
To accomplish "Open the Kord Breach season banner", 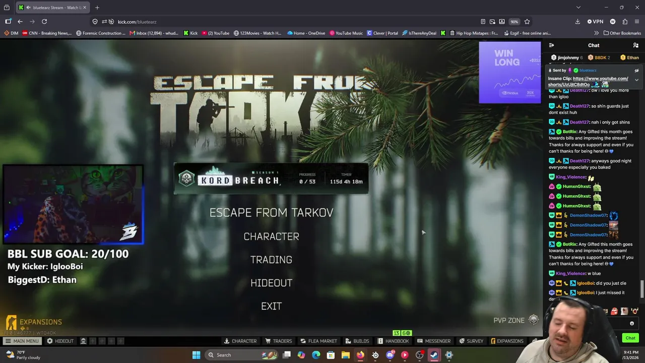I will (271, 178).
